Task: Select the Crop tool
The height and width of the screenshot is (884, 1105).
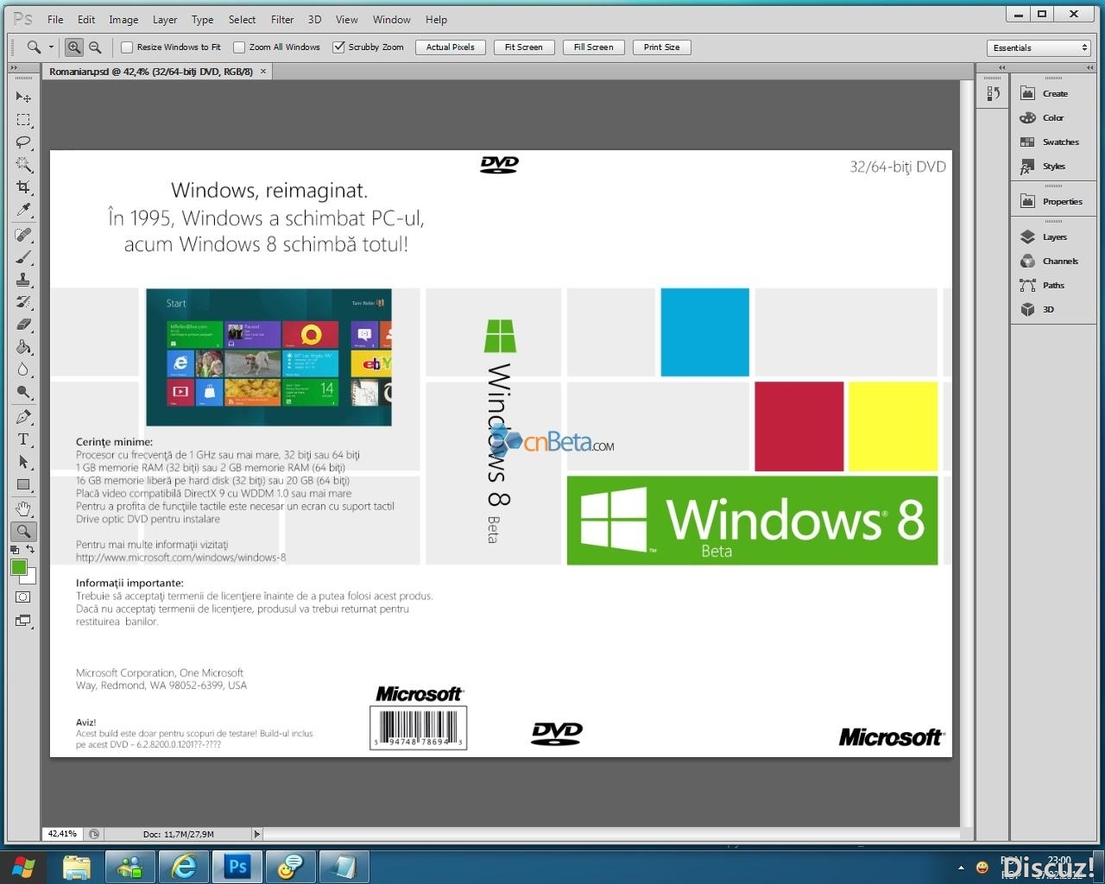Action: (x=23, y=187)
